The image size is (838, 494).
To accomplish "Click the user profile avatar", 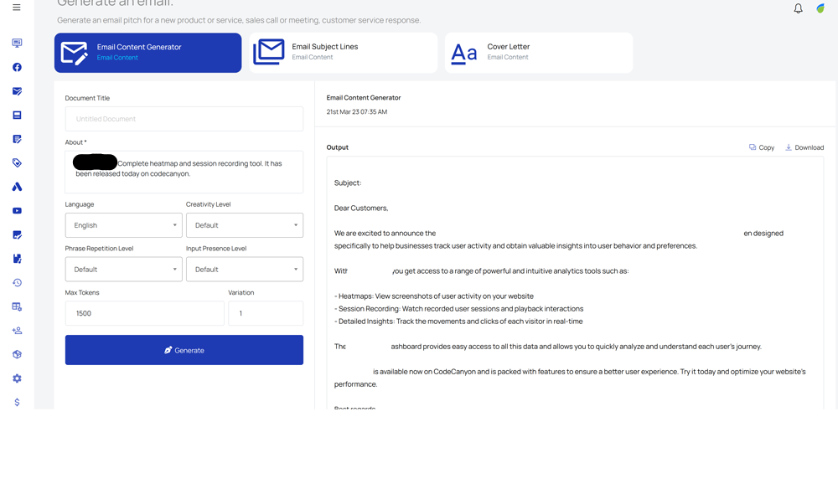I will pos(820,8).
